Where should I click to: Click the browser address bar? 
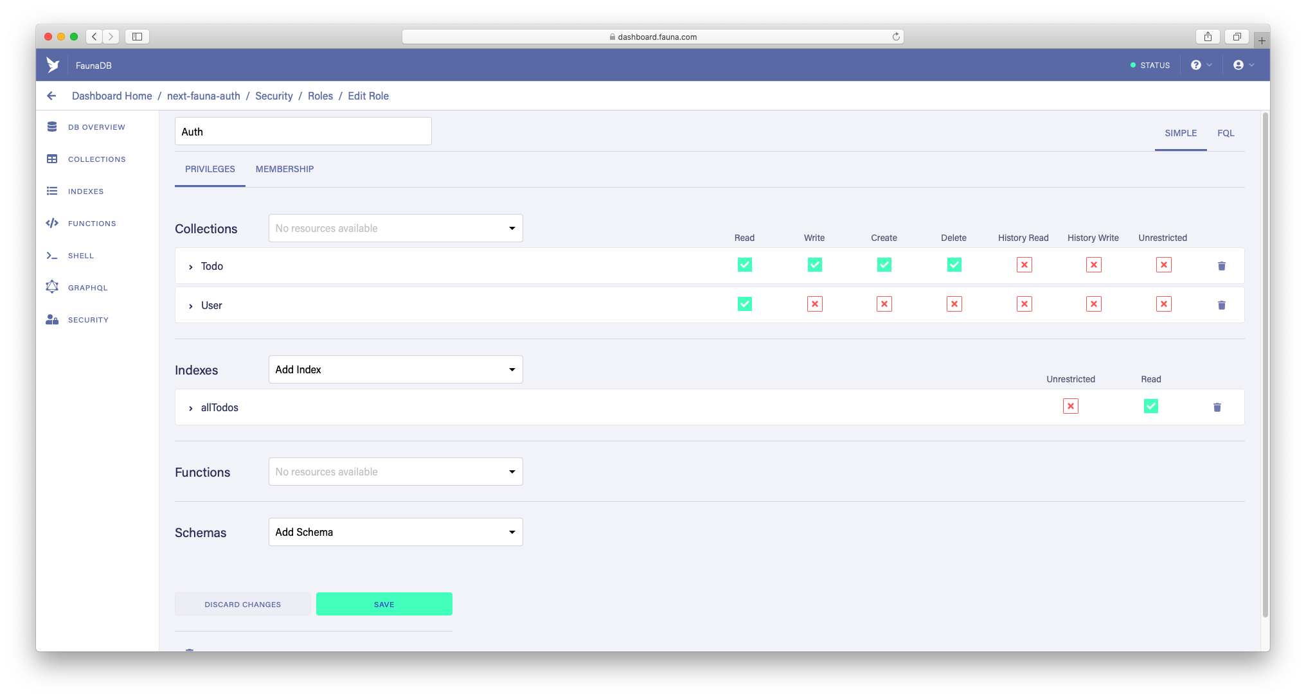(x=652, y=37)
